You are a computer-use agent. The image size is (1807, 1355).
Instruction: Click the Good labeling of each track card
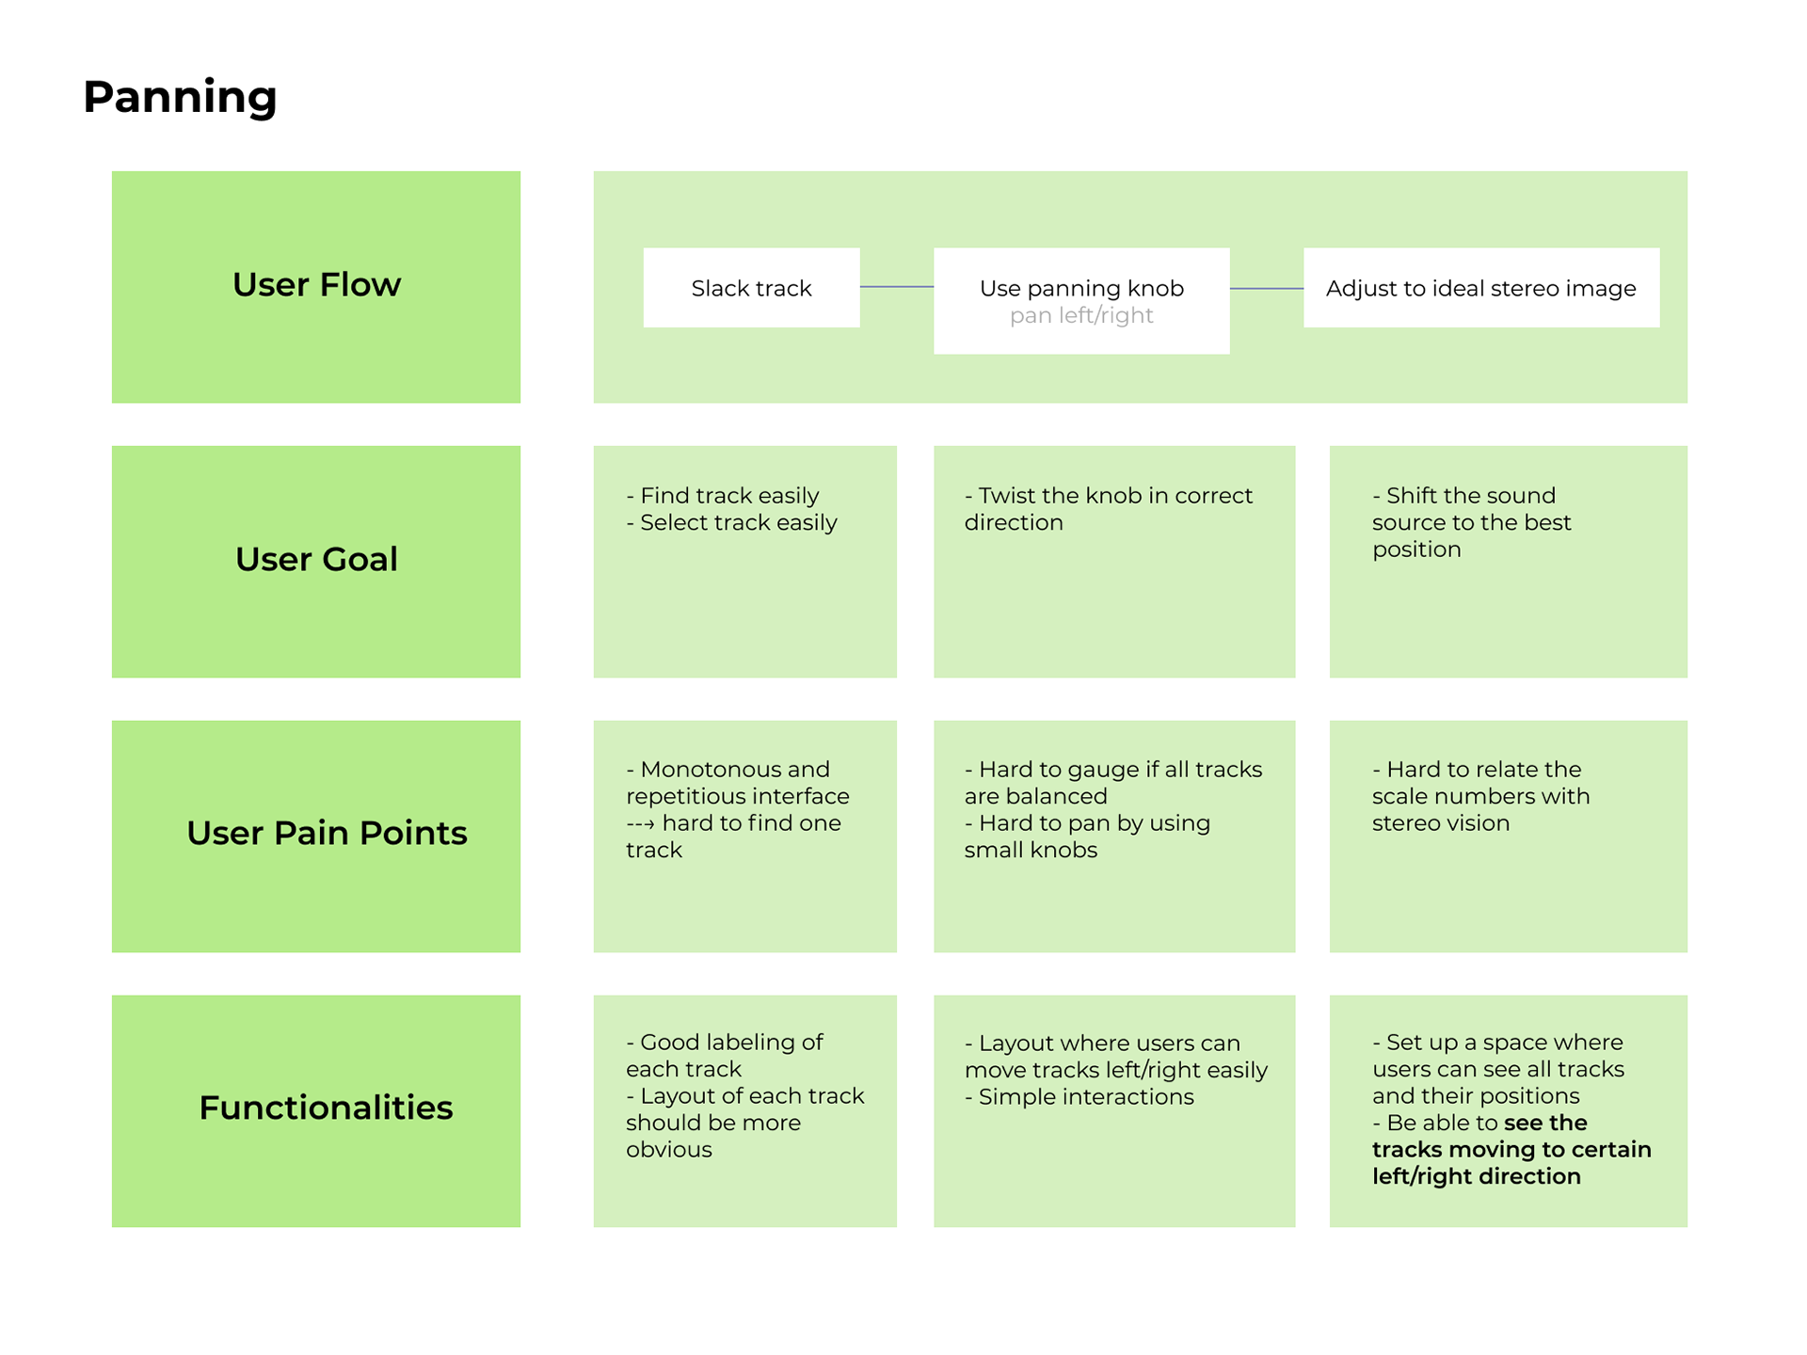744,1111
